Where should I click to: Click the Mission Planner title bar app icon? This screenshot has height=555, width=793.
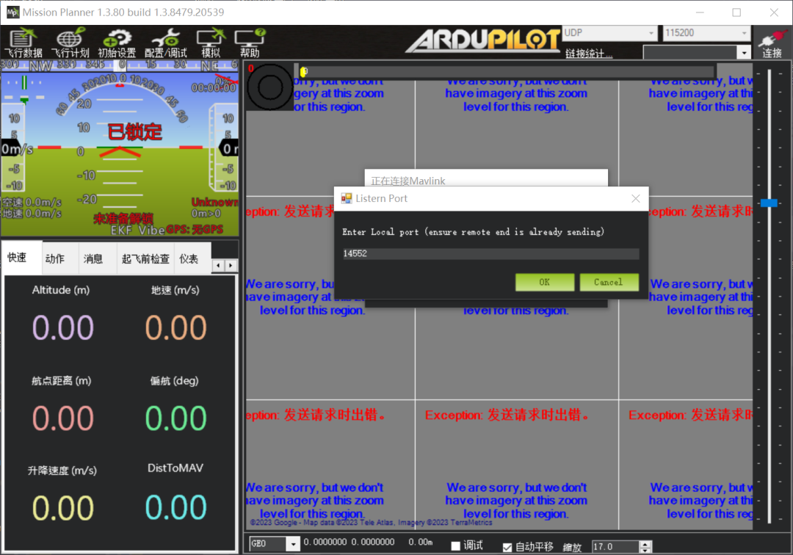(12, 12)
